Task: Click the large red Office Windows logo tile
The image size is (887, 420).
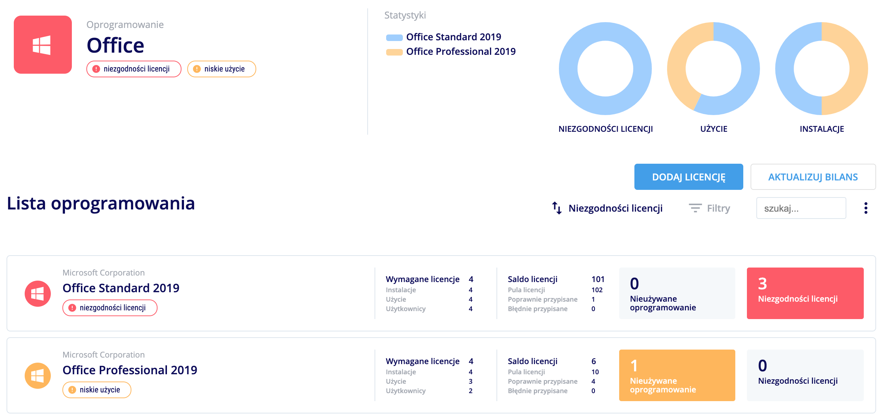Action: click(x=43, y=45)
